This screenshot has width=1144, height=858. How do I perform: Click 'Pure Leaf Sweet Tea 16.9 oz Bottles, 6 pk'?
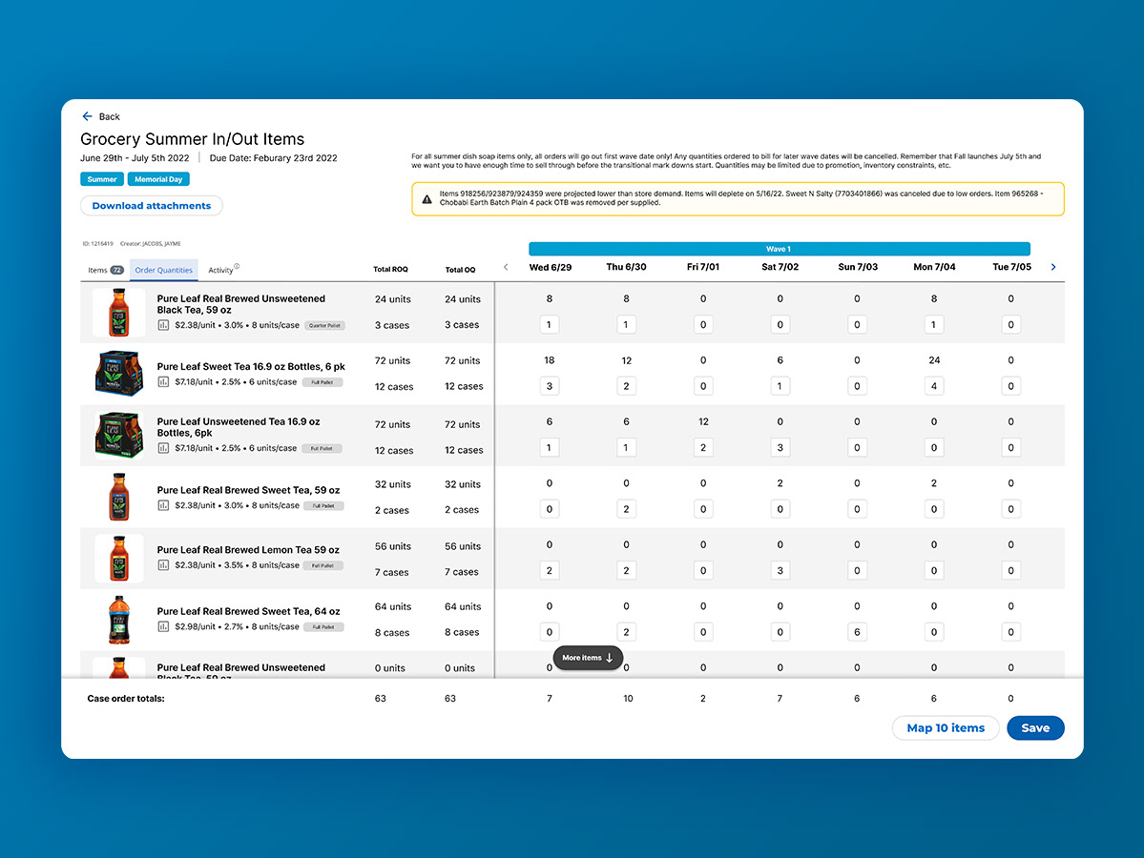pos(251,367)
